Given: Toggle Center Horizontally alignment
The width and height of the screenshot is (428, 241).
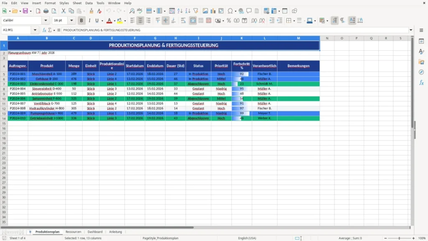Looking at the screenshot, I should point(140,21).
